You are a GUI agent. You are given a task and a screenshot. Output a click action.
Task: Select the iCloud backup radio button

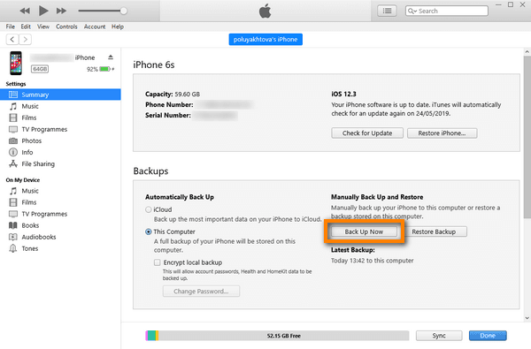149,209
